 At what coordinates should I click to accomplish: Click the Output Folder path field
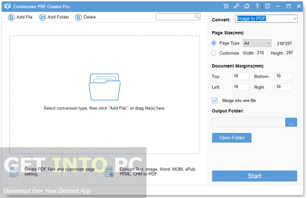(248, 123)
